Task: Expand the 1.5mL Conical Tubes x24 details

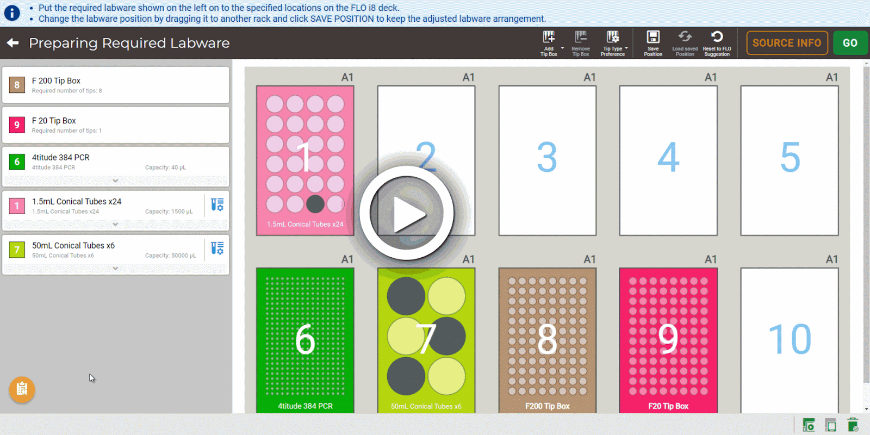Action: [x=115, y=224]
